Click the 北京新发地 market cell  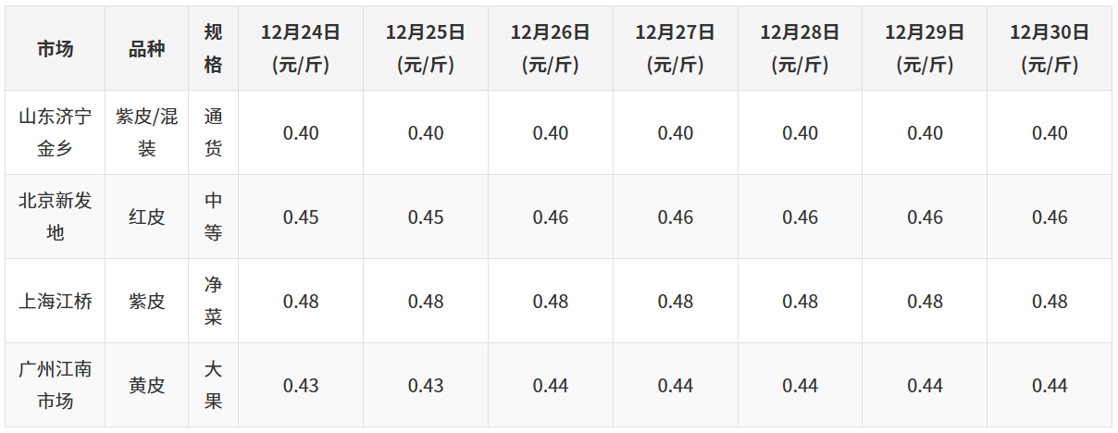tap(56, 216)
